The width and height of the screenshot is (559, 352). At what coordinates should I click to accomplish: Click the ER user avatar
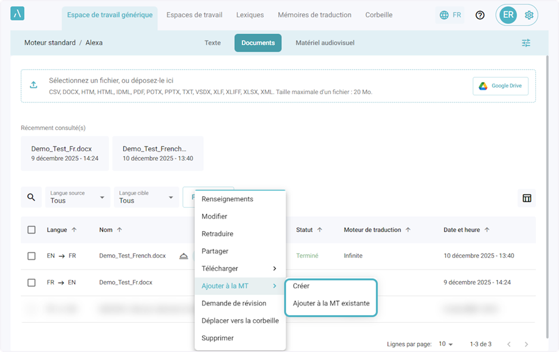[508, 15]
